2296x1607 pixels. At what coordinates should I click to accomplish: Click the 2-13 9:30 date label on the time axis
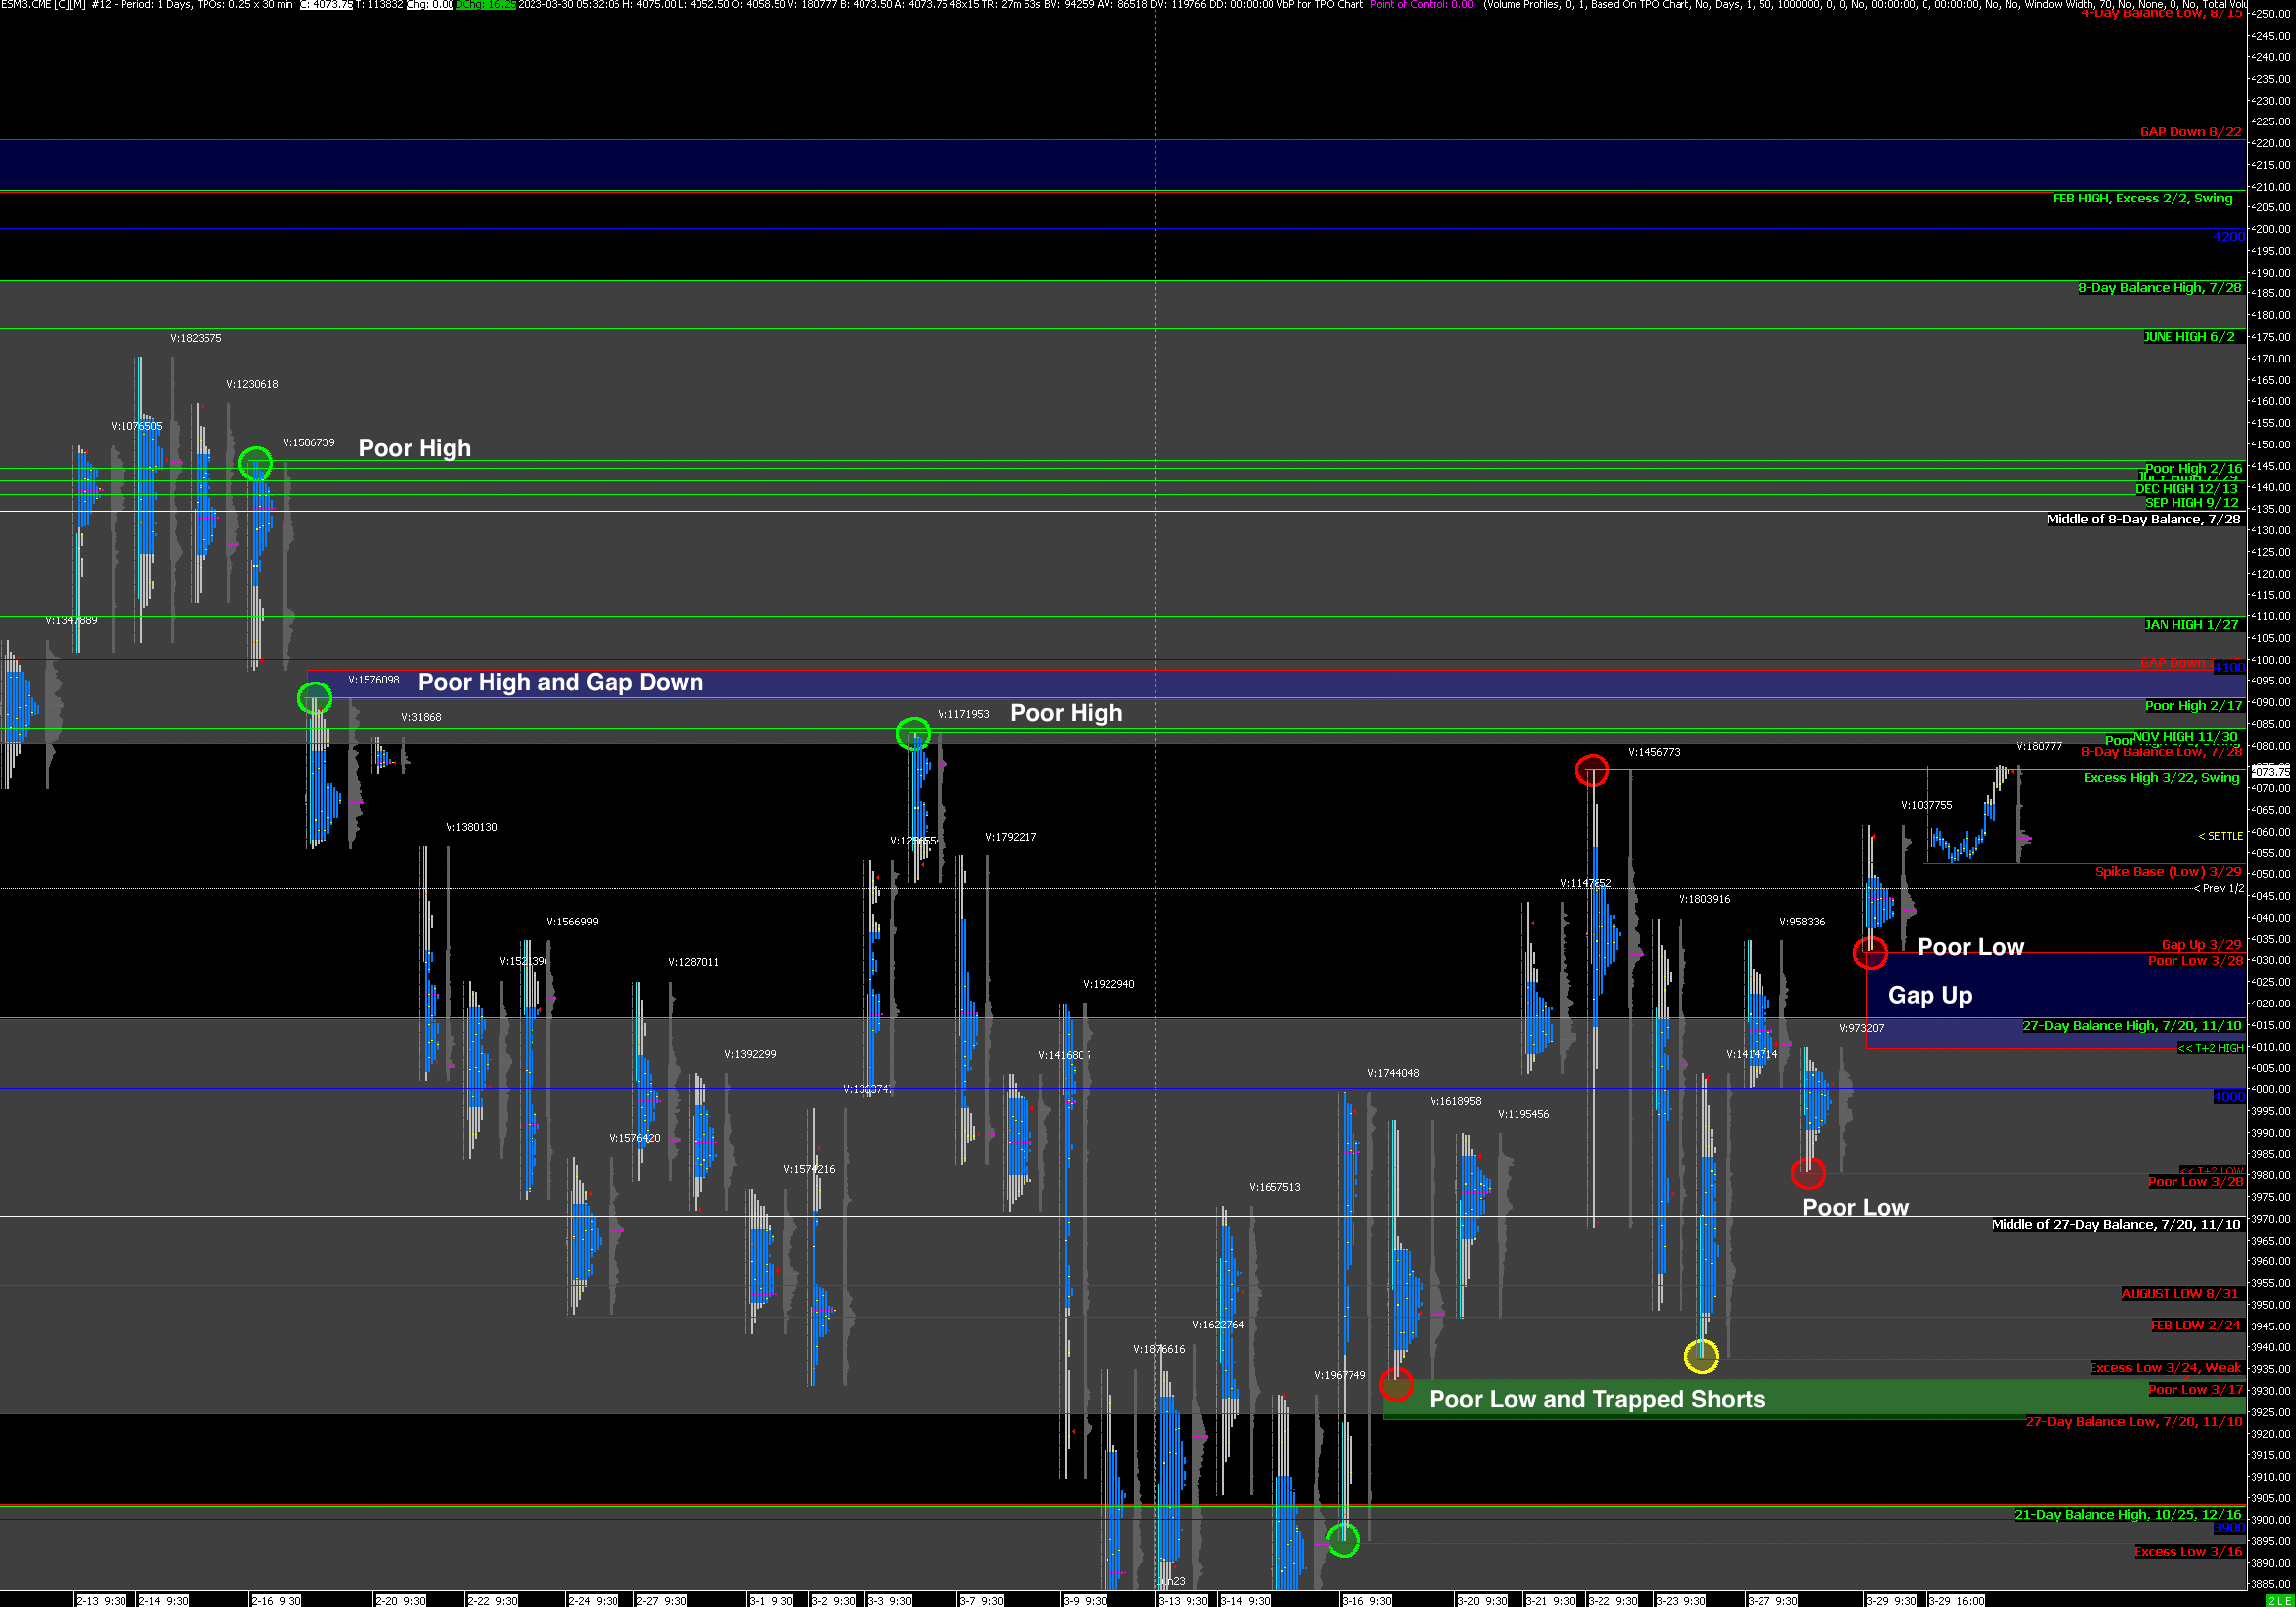tap(101, 1601)
